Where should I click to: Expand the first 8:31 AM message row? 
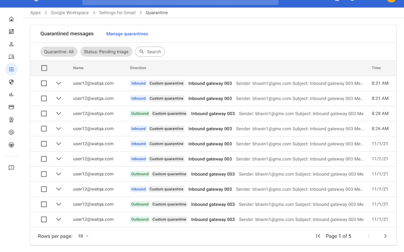[59, 83]
